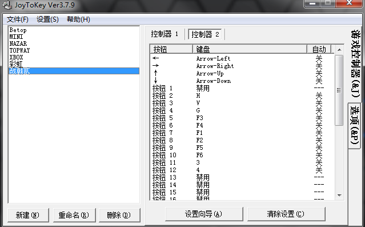Select the left arrow row Arrow-Left
The image size is (365, 227).
point(242,58)
